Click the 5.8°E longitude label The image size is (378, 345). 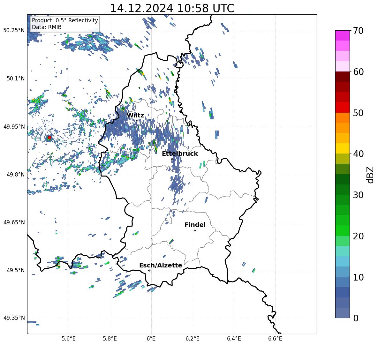[110, 339]
